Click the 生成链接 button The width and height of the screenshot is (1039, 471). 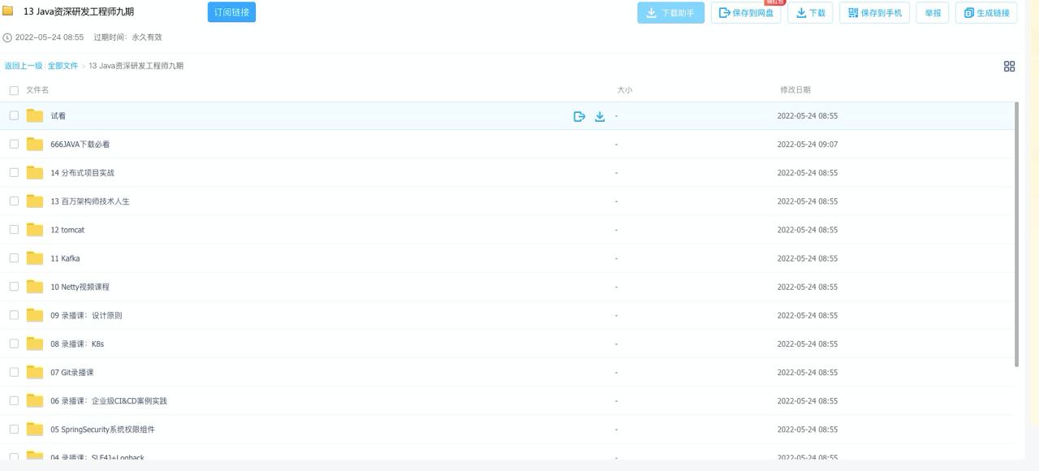(x=986, y=13)
